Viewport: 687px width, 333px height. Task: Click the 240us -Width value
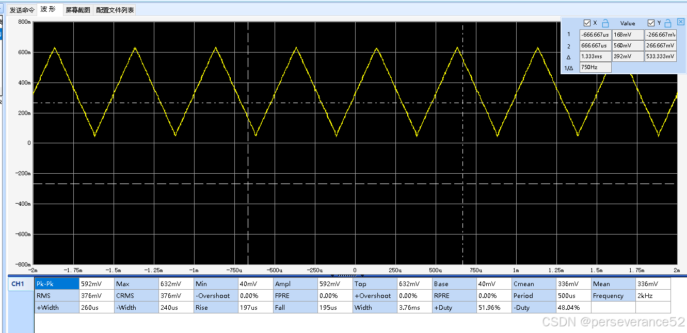point(177,308)
